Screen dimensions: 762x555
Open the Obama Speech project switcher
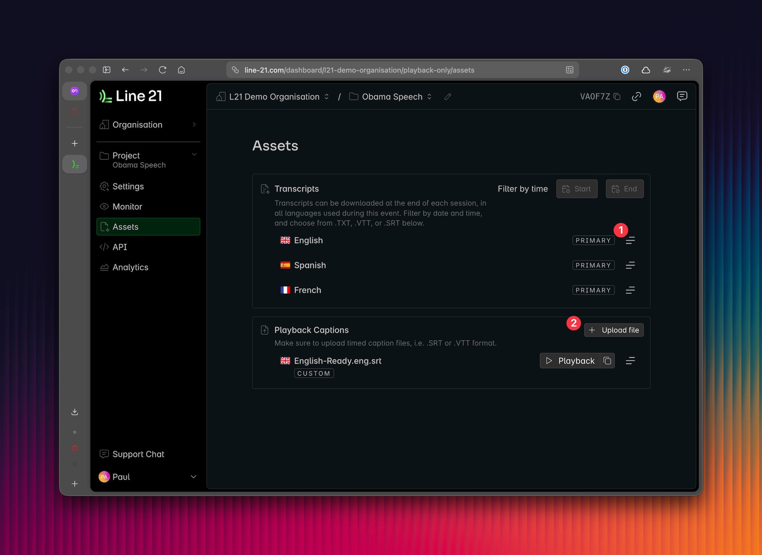pos(392,97)
